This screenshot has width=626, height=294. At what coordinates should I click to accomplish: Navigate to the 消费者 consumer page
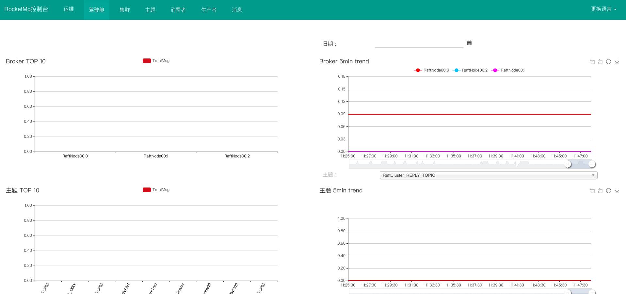coord(178,10)
